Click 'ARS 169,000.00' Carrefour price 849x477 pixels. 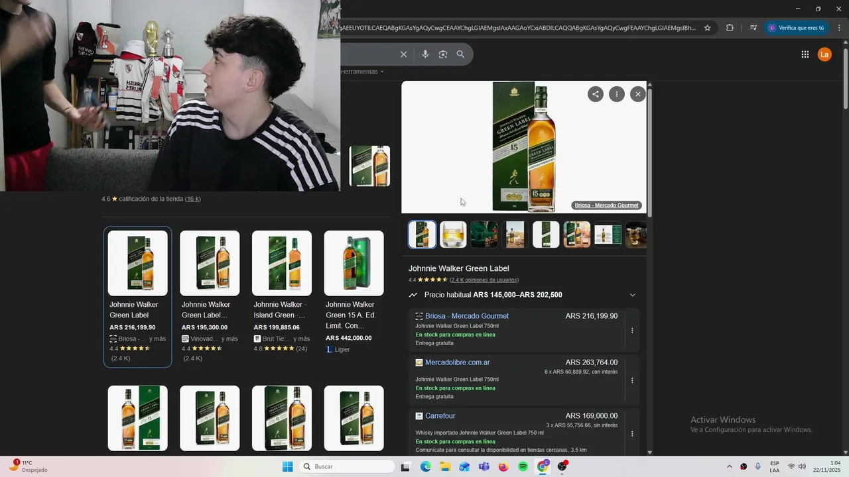click(591, 416)
